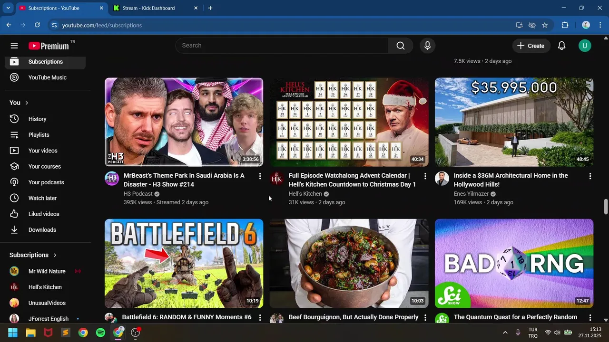Reload the current page
This screenshot has height=342, width=609.
click(37, 25)
